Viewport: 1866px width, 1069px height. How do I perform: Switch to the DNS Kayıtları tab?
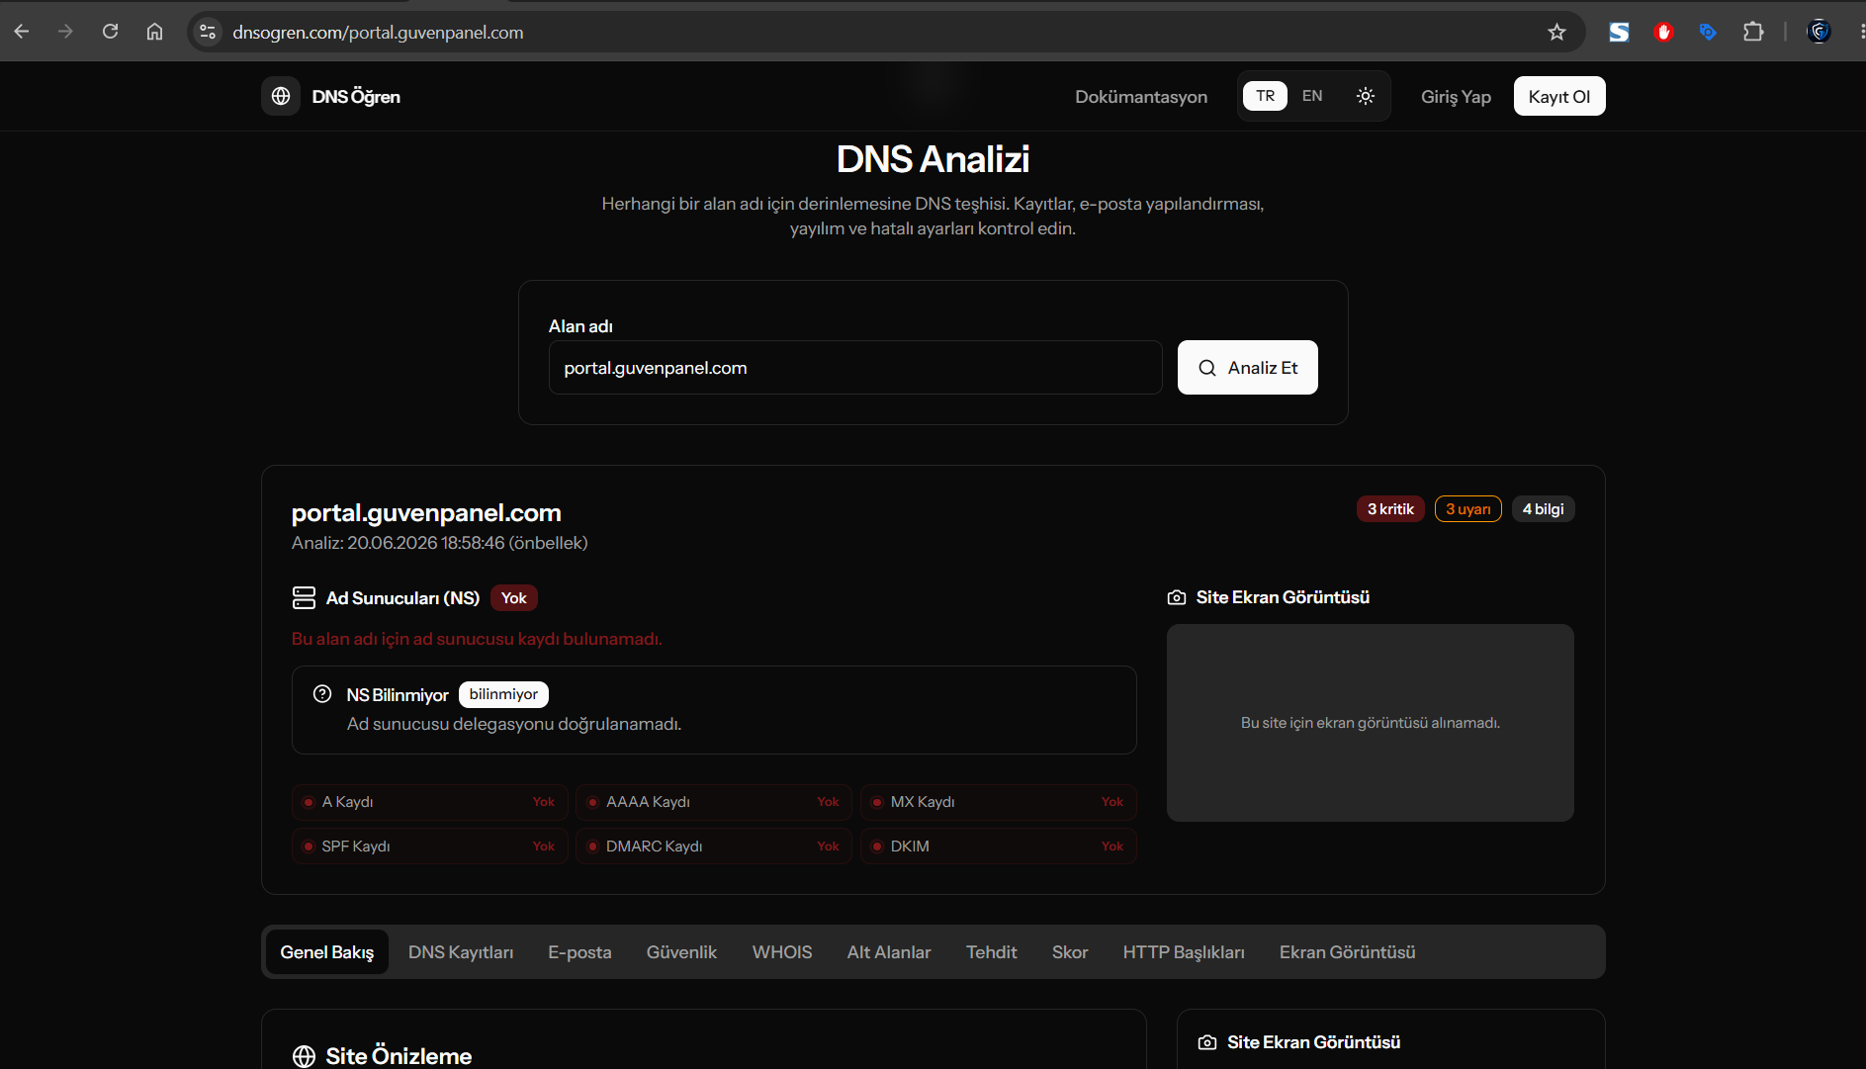[461, 952]
